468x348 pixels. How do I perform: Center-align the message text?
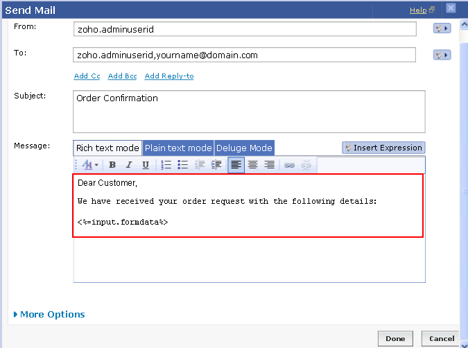coord(253,165)
